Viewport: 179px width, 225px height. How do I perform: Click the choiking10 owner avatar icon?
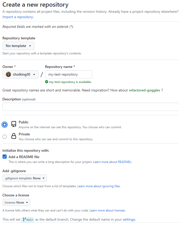click(8, 74)
